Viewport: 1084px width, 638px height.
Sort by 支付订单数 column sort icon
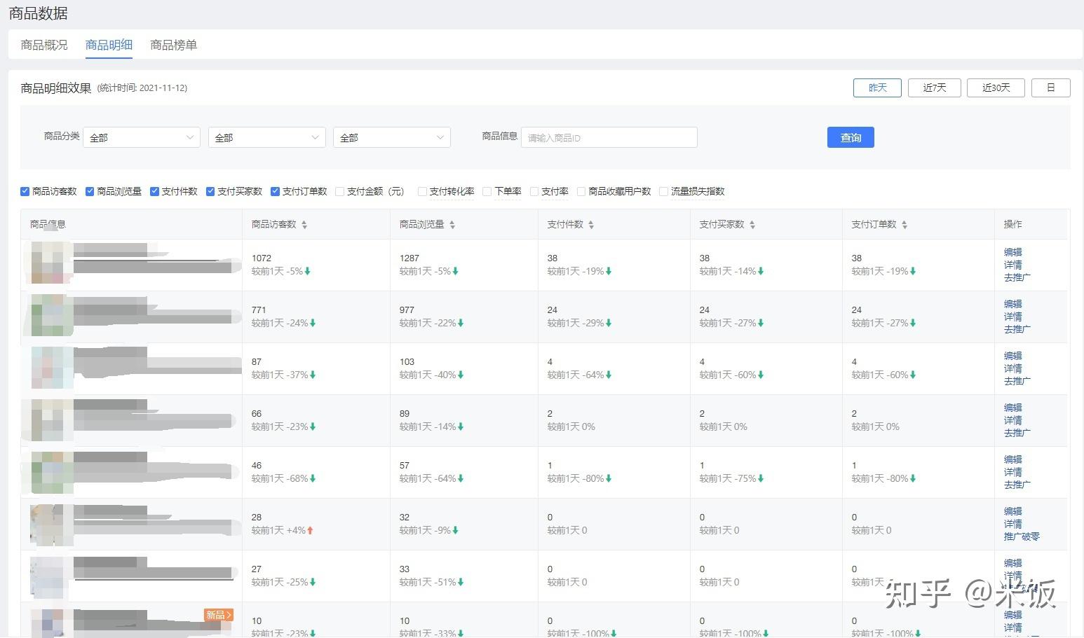tap(905, 225)
